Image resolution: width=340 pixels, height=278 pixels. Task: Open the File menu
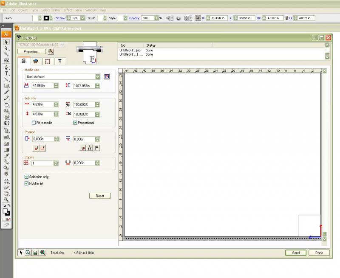(4, 10)
